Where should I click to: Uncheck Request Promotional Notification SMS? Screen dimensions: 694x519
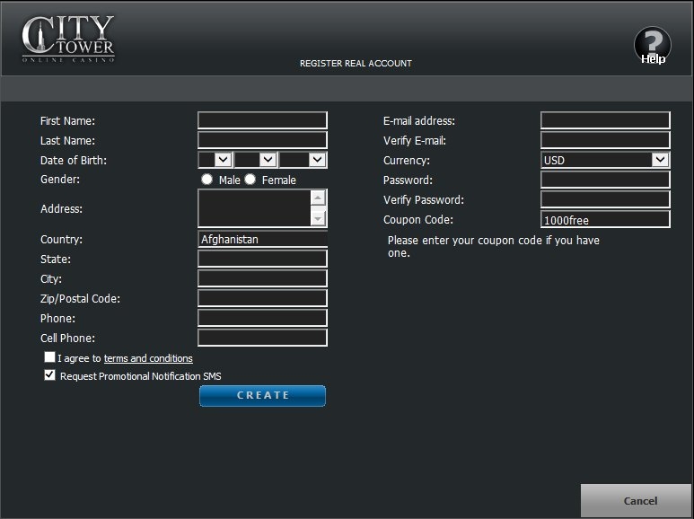coord(49,376)
